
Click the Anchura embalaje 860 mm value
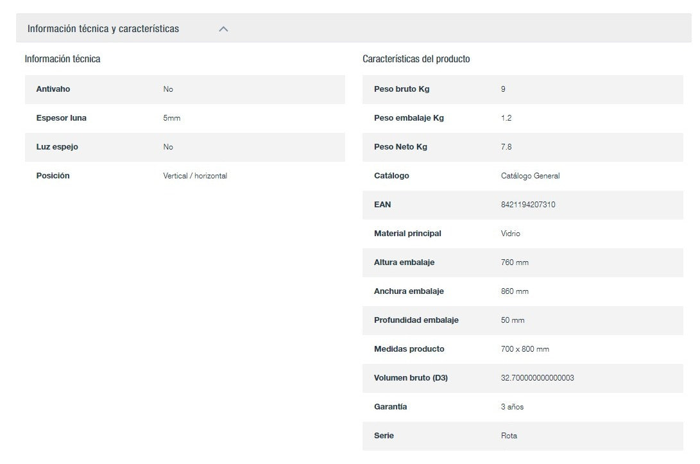click(515, 291)
